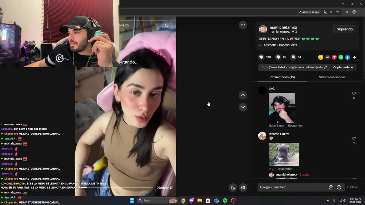
Task: Like the video with heart icon
Action: pyautogui.click(x=261, y=57)
